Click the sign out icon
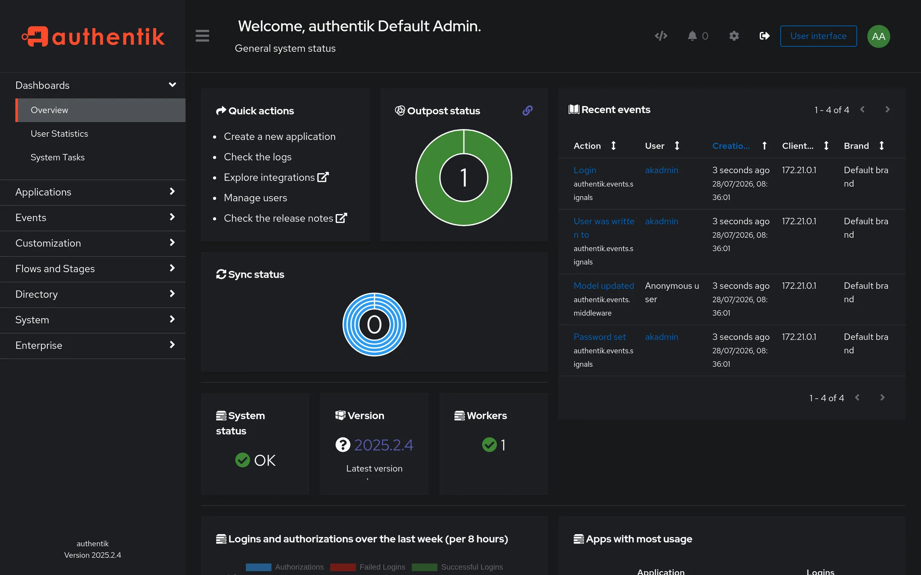 (765, 36)
